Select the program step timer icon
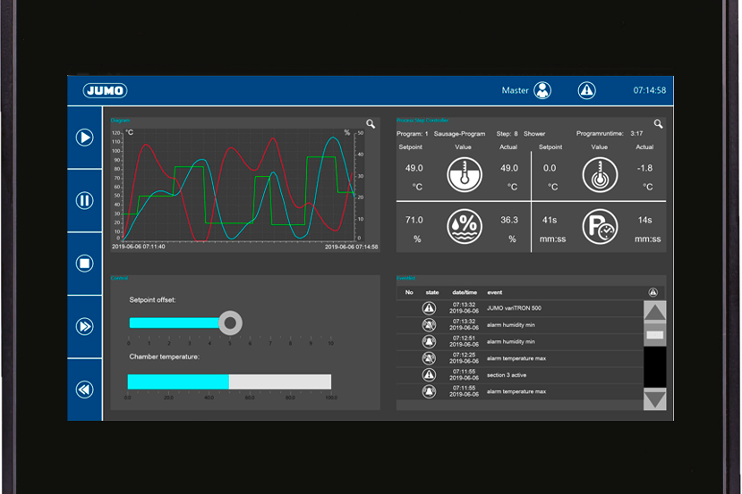 pos(600,227)
